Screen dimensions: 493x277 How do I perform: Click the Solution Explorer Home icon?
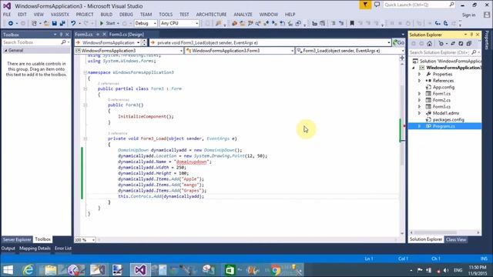tap(430, 44)
